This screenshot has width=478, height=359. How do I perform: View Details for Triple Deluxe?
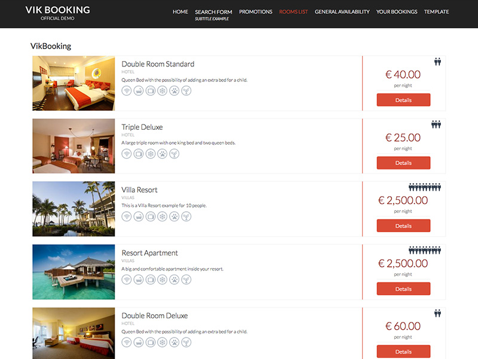coord(403,163)
